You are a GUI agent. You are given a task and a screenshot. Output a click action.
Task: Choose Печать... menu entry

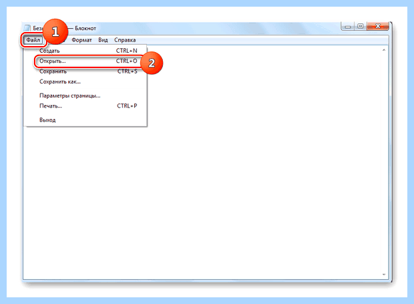(85, 106)
